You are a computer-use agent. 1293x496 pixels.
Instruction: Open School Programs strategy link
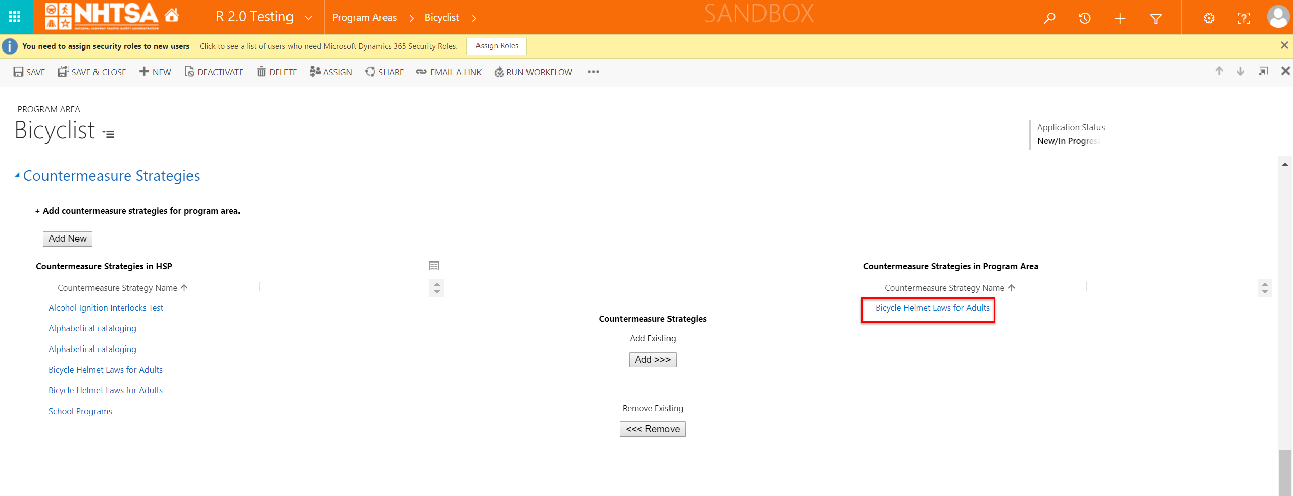(x=80, y=411)
